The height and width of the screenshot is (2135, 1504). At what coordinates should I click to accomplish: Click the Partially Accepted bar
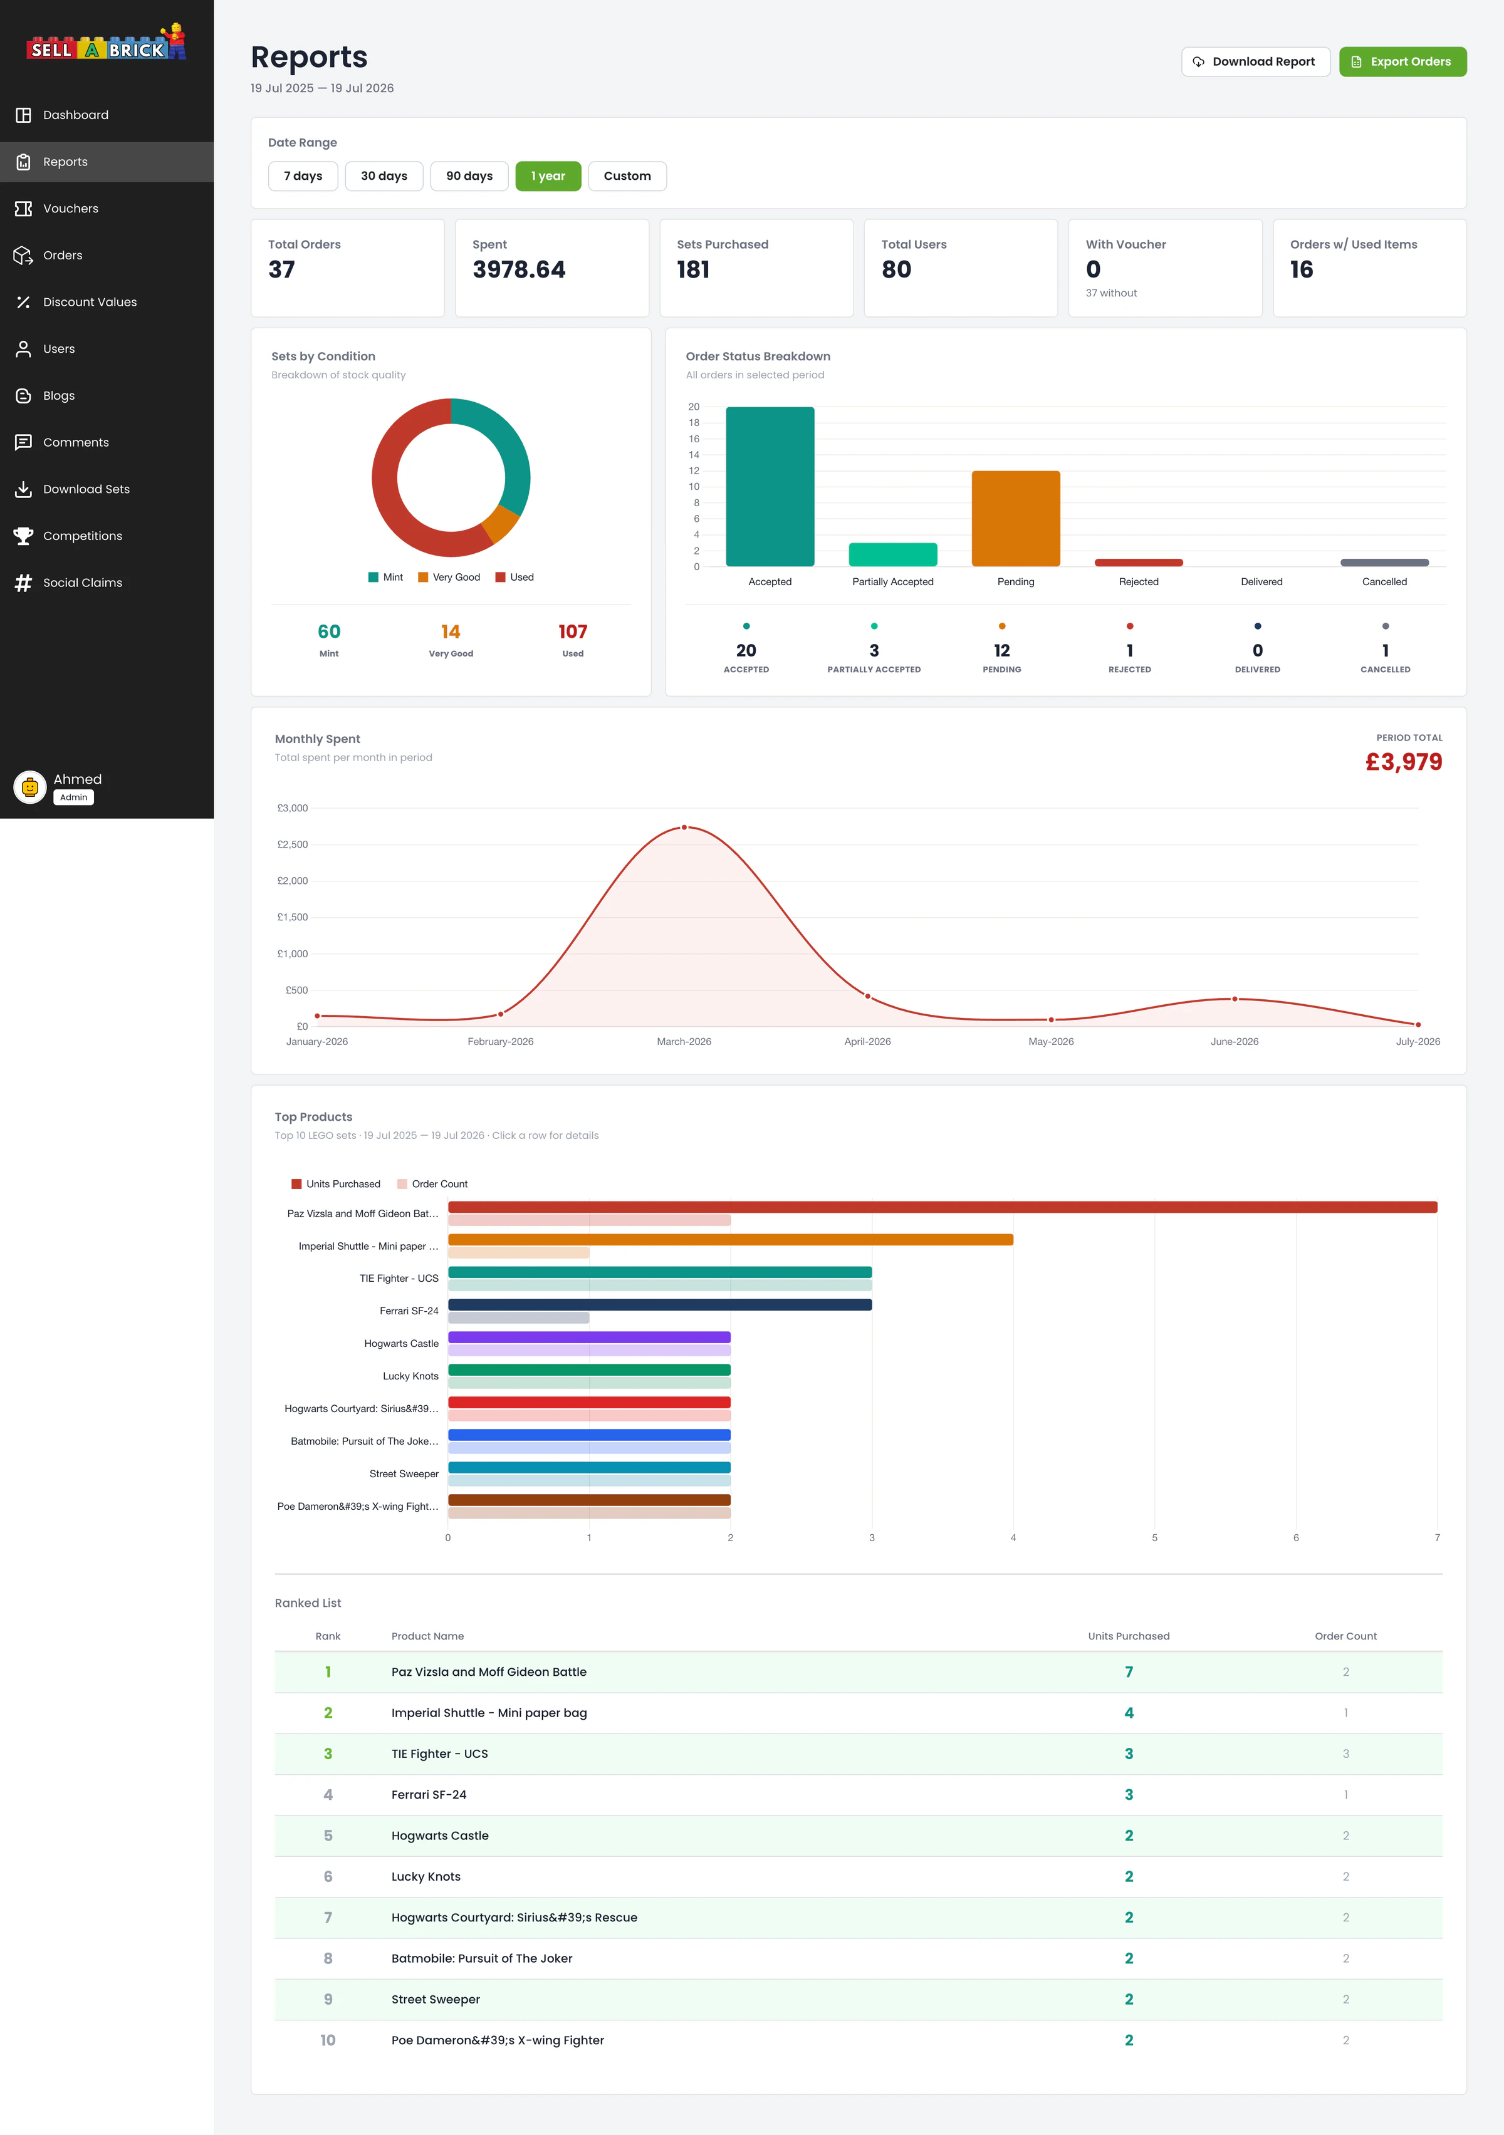click(893, 554)
